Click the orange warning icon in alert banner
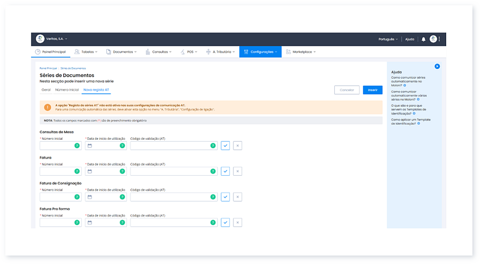The width and height of the screenshot is (481, 264). pos(47,107)
